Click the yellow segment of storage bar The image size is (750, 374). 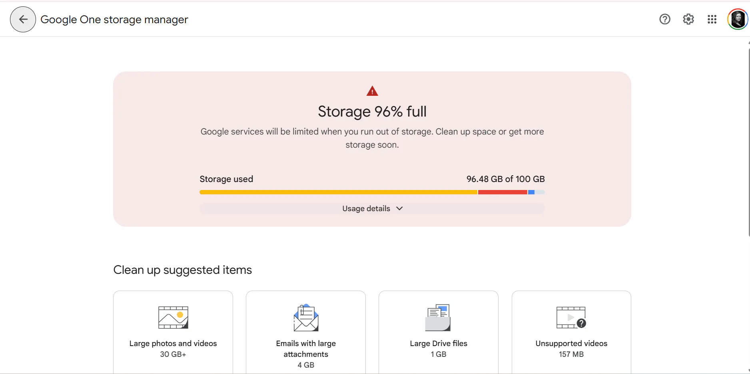338,192
